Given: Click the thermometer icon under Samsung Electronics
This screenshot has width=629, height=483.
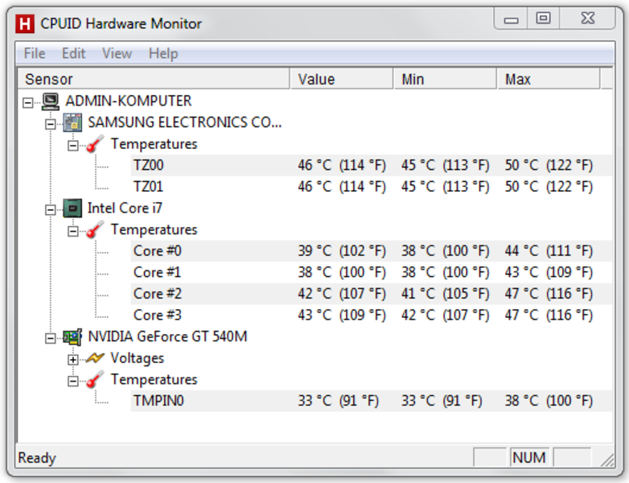Looking at the screenshot, I should (95, 144).
